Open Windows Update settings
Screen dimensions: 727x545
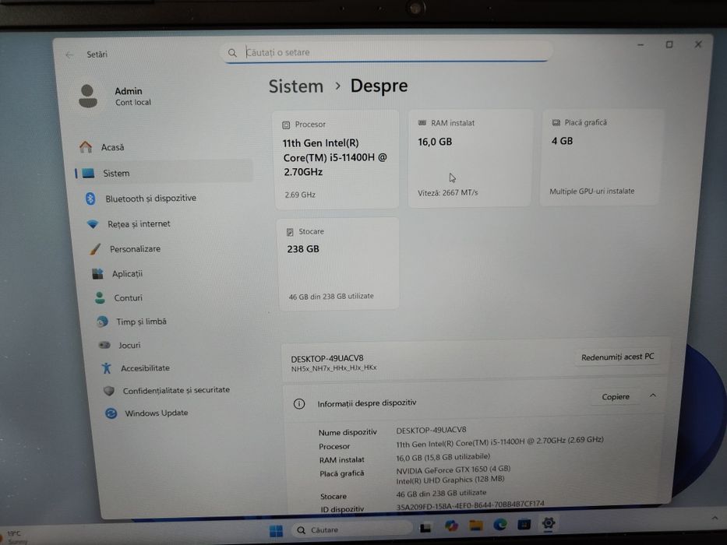coord(157,413)
